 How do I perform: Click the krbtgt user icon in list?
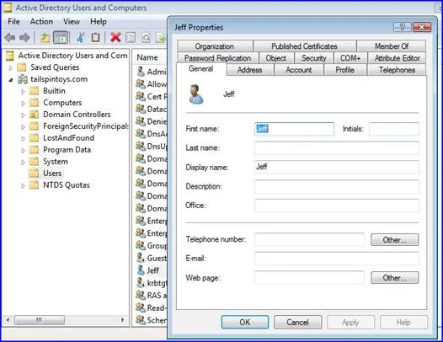pyautogui.click(x=141, y=282)
